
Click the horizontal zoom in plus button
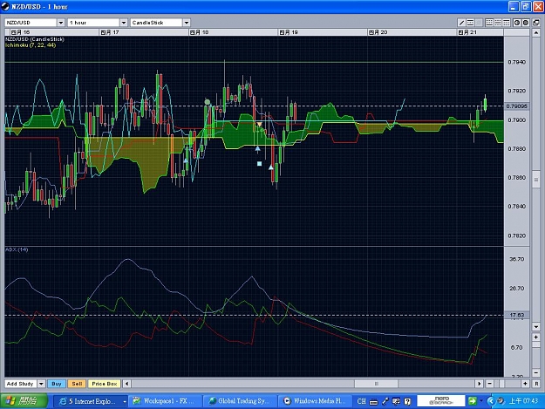525,384
